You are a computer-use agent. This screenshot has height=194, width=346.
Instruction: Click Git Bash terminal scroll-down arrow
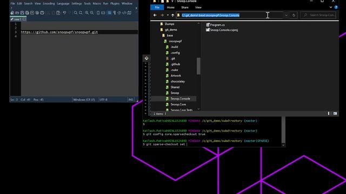[283, 145]
